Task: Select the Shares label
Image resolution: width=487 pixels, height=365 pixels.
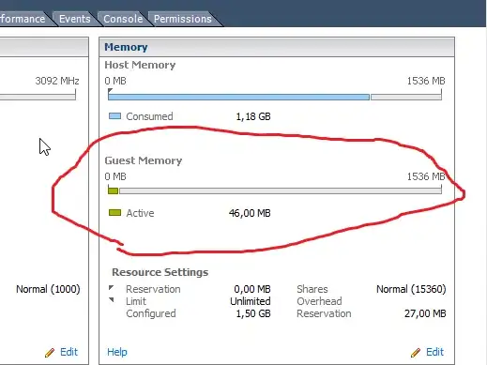Action: [312, 289]
